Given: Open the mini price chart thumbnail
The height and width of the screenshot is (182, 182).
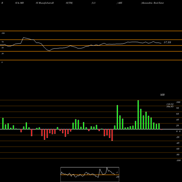Looking at the screenshot, I should point(90,174).
